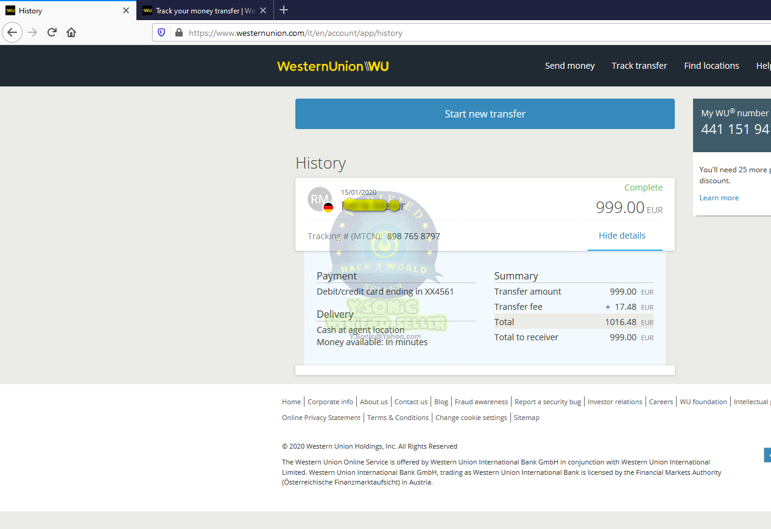Click the Start new transfer button
The image size is (771, 529).
pos(485,114)
